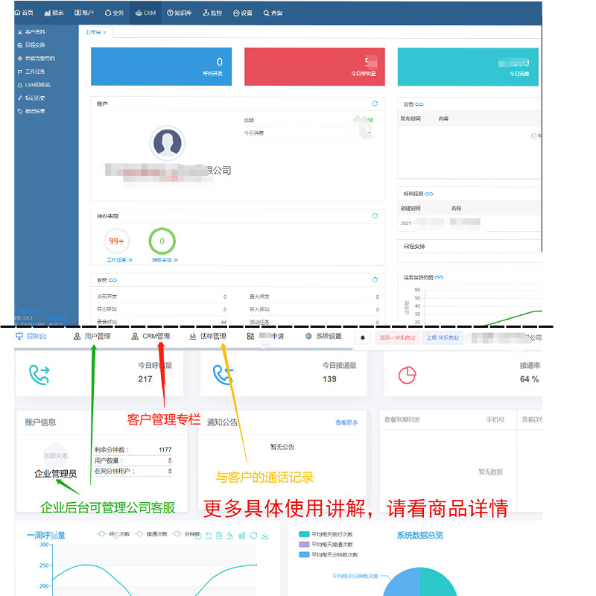Image resolution: width=596 pixels, height=596 pixels.
Task: Click the link icon next to 公告
Action: [419, 104]
